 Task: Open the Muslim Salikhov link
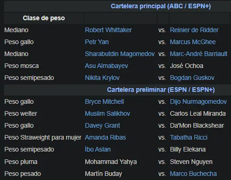tap(107, 113)
